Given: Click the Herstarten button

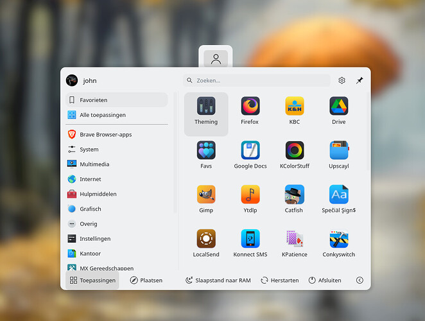Looking at the screenshot, I should click(x=280, y=281).
